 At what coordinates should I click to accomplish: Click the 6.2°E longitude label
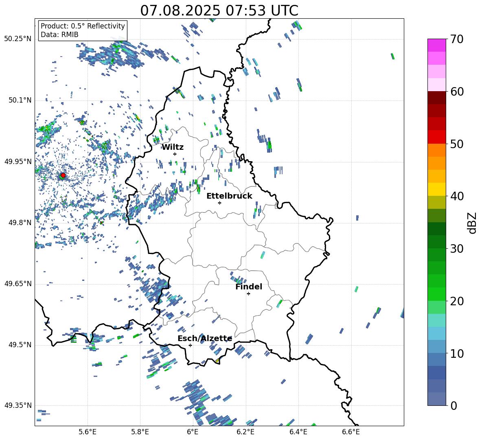[x=245, y=432]
